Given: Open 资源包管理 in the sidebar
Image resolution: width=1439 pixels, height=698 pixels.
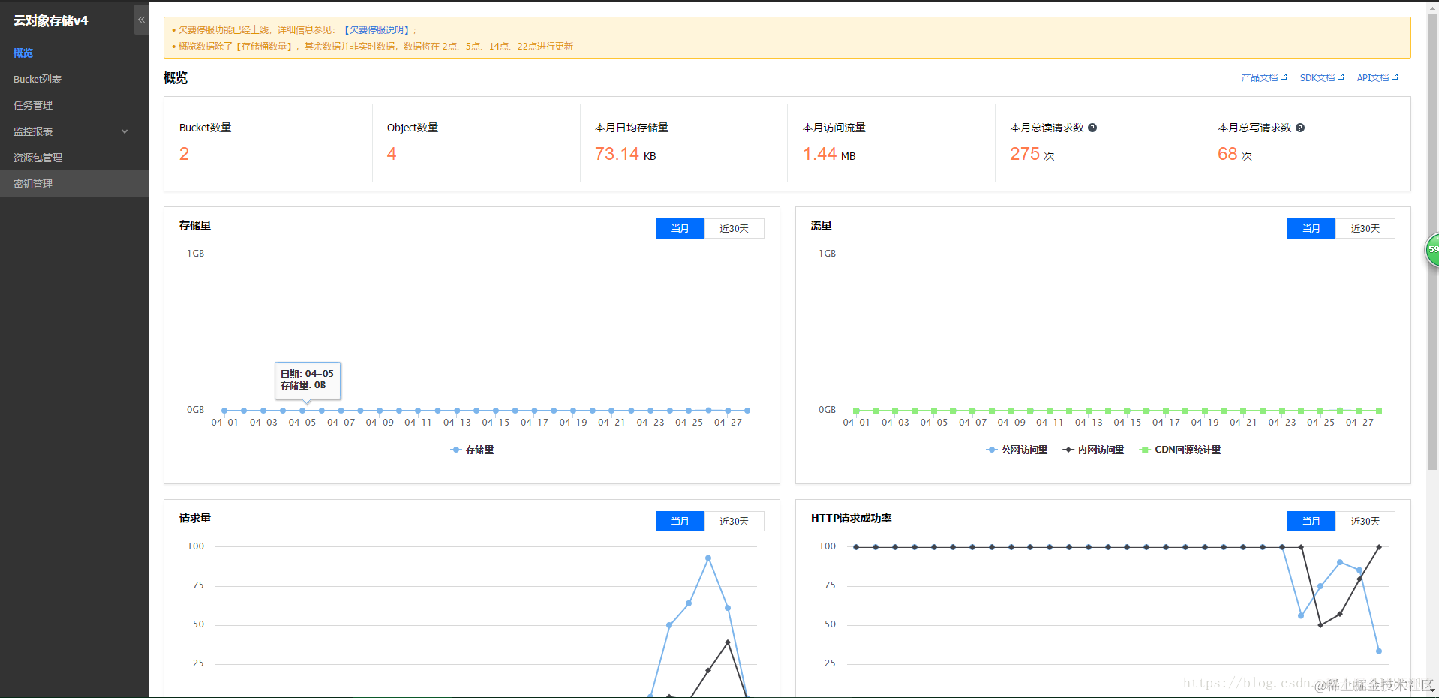Looking at the screenshot, I should pos(38,158).
